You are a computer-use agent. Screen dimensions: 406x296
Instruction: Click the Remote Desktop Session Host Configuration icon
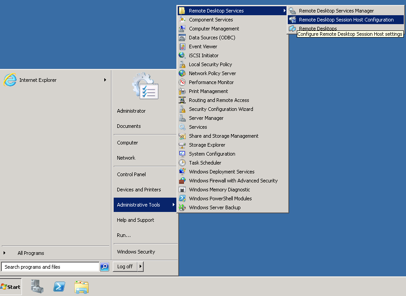(x=292, y=20)
